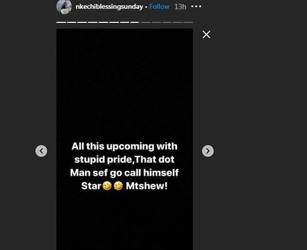Follow nkechiblessingsunday

pyautogui.click(x=159, y=6)
